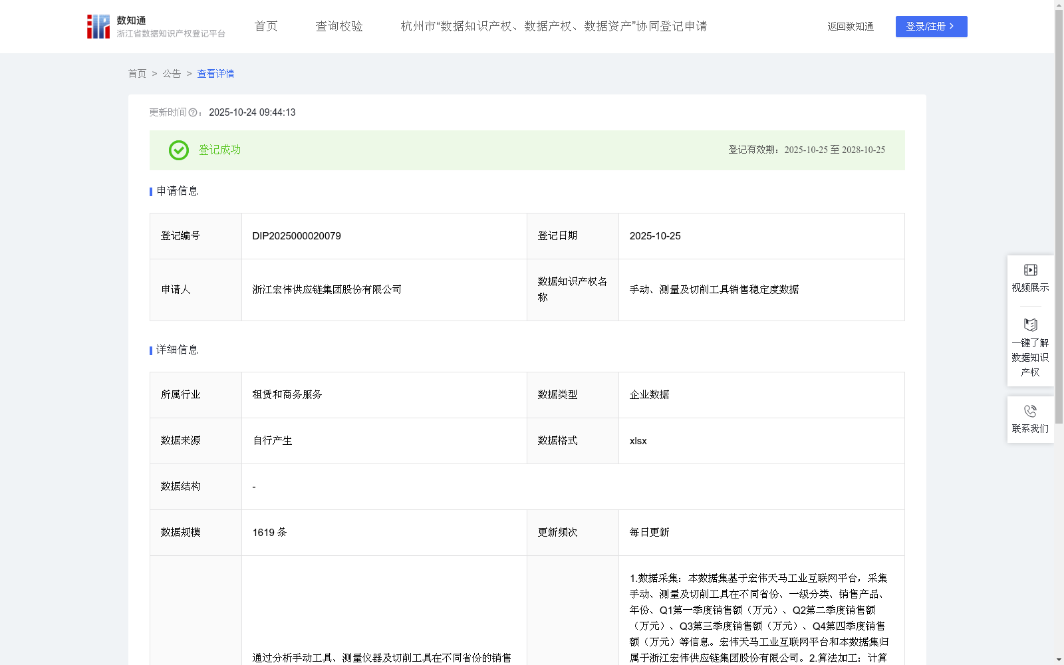Select the highlighted 查看详情 breadcrumb entry

pos(215,74)
